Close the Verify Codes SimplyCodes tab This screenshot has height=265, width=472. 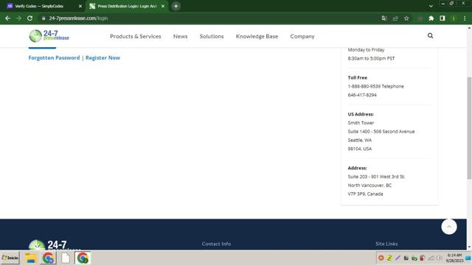point(80,6)
